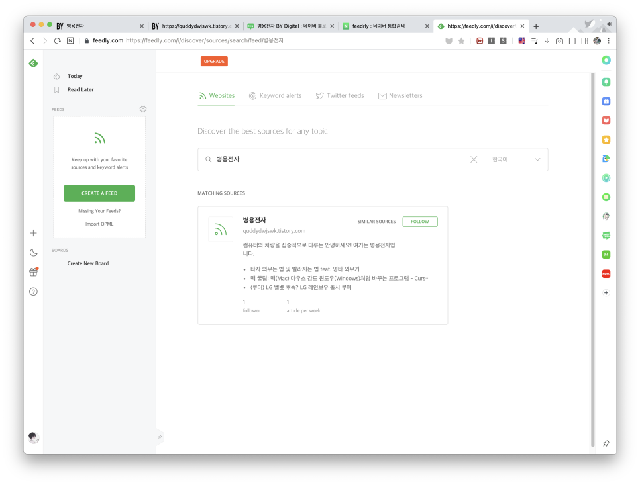Click the red fast-forward extension icon
This screenshot has width=640, height=485.
click(x=480, y=41)
